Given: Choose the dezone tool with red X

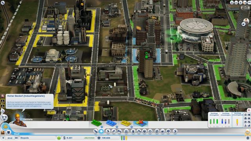Looking at the screenshot, I should coord(140,123).
